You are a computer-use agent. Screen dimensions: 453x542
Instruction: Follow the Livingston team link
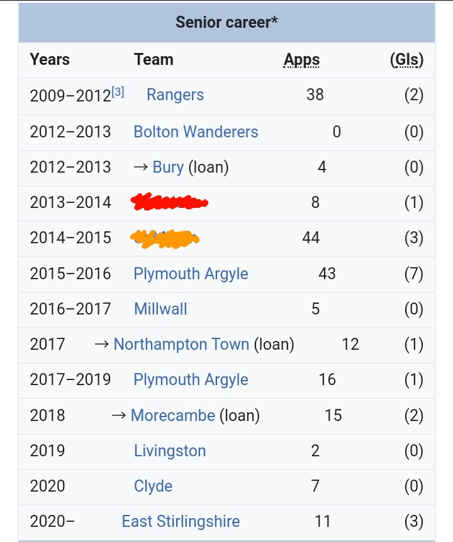click(x=170, y=451)
